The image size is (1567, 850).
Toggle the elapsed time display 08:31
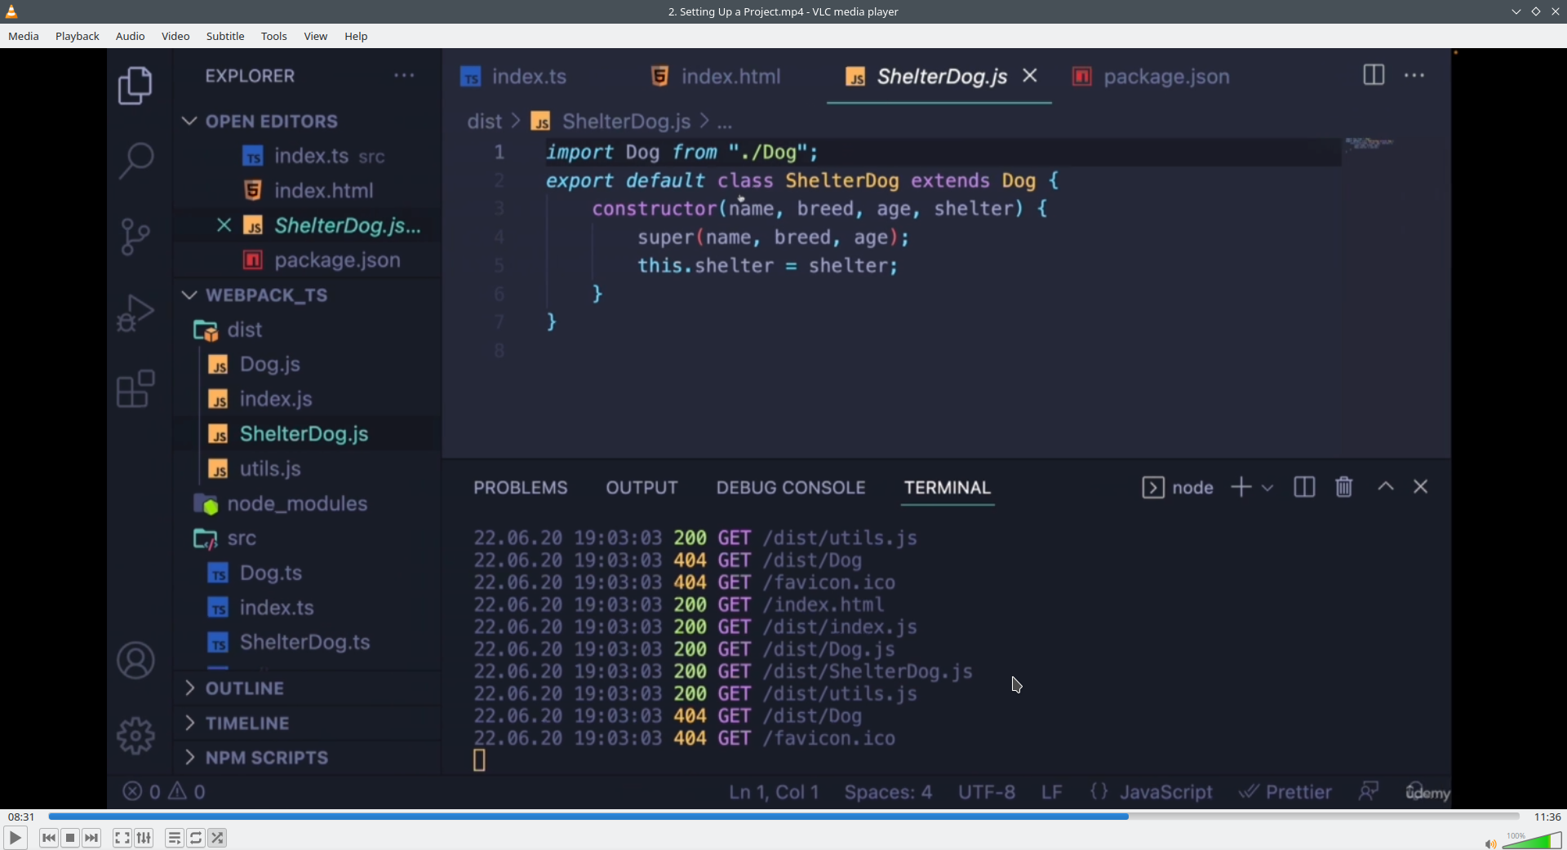click(x=21, y=817)
